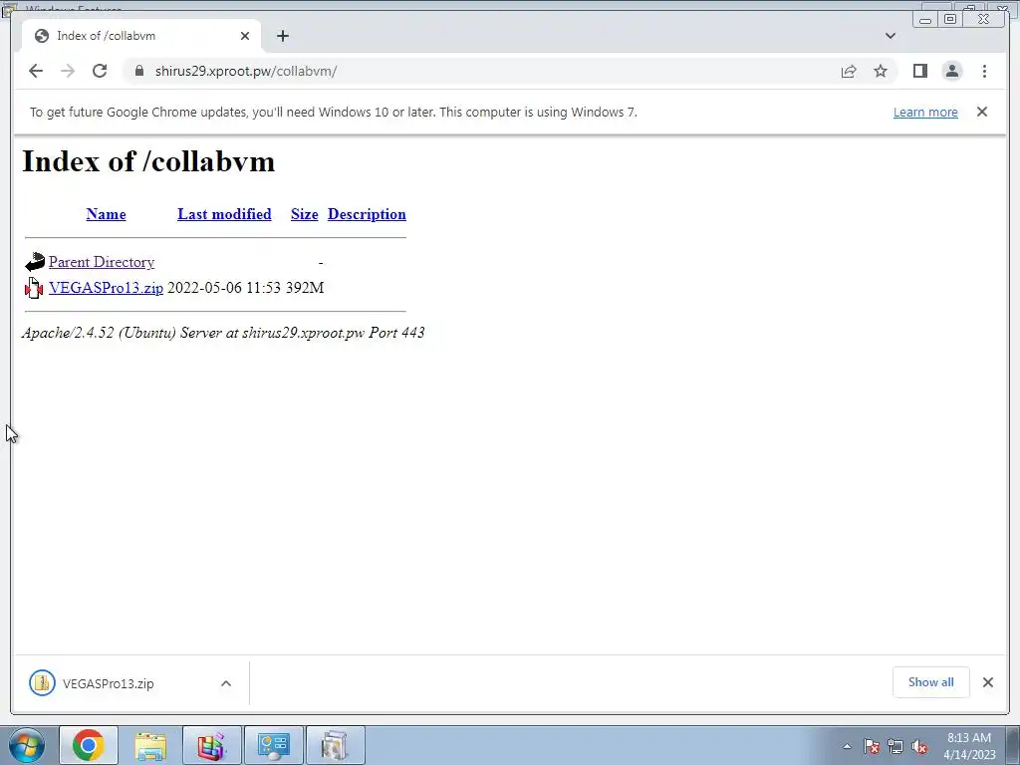The height and width of the screenshot is (765, 1020).
Task: Click the Action Center flag tray icon
Action: [872, 747]
